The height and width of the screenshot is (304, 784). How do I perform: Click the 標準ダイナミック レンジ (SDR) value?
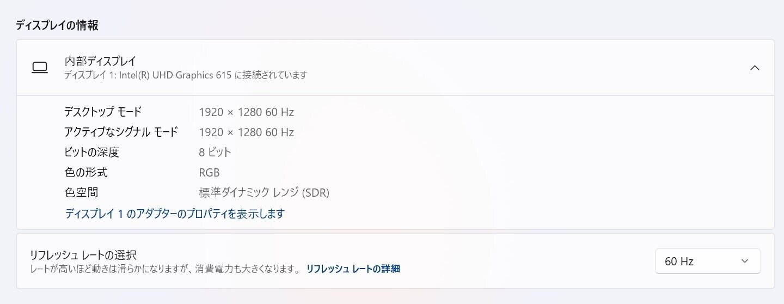[x=264, y=193]
